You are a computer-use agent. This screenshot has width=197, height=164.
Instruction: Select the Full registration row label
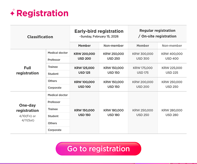(28, 70)
